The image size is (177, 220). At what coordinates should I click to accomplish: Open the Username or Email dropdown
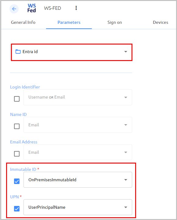tap(78, 97)
